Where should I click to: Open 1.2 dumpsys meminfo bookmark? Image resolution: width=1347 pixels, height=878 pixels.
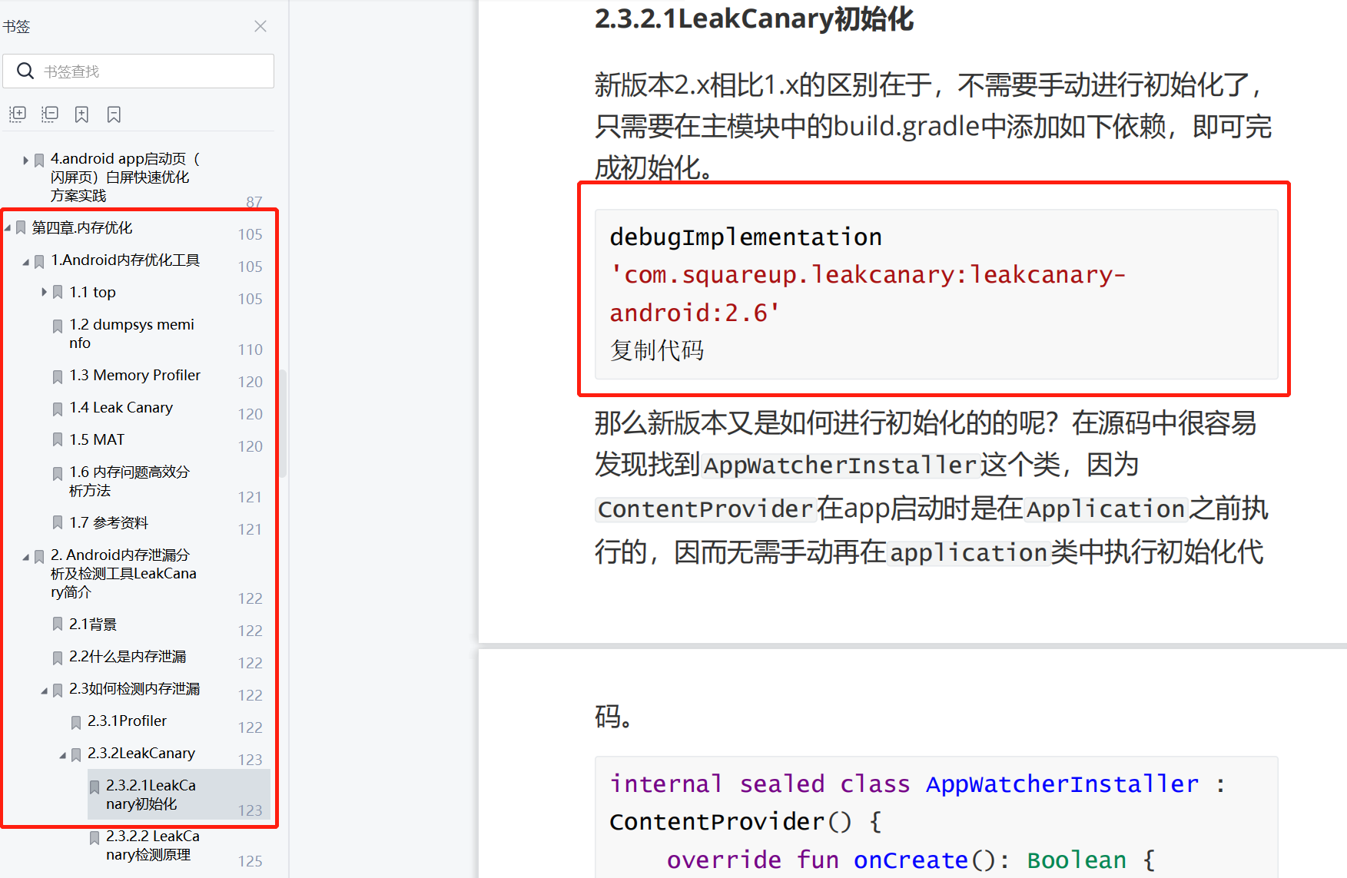[131, 333]
